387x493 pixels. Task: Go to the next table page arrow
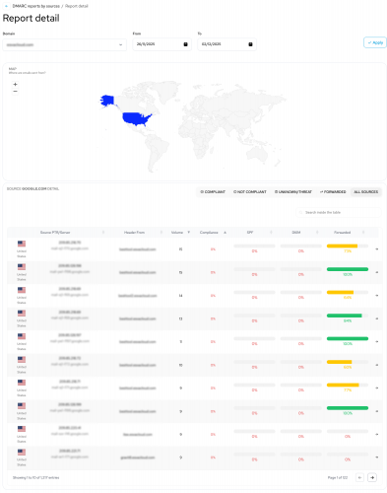[x=372, y=477]
